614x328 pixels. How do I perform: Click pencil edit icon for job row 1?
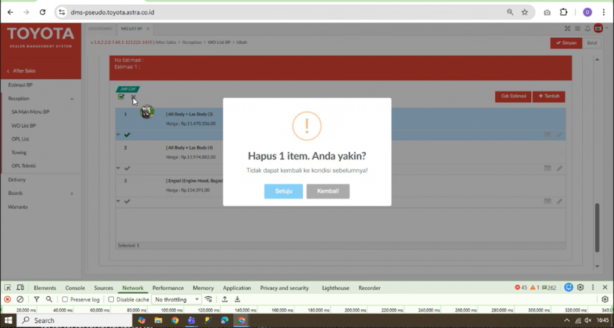pyautogui.click(x=559, y=135)
